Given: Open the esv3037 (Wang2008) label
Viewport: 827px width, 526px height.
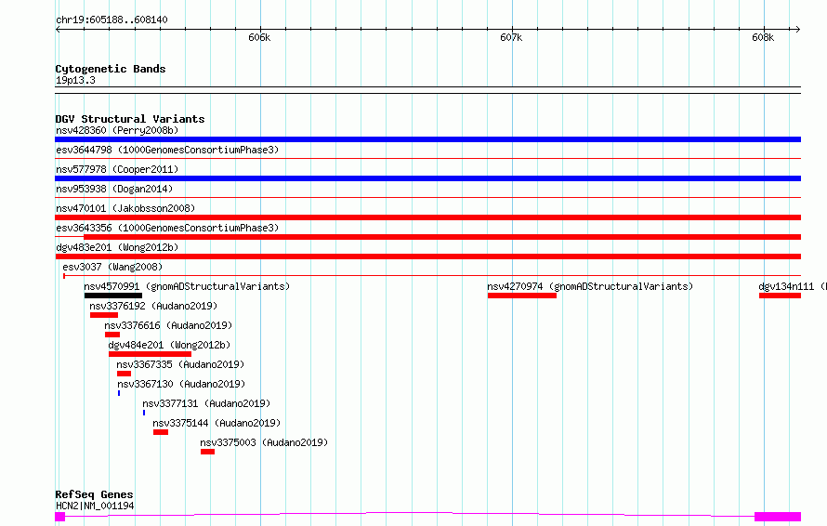Looking at the screenshot, I should (x=112, y=267).
